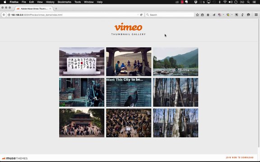Open the AirPlay display menu icon

(x=209, y=2)
